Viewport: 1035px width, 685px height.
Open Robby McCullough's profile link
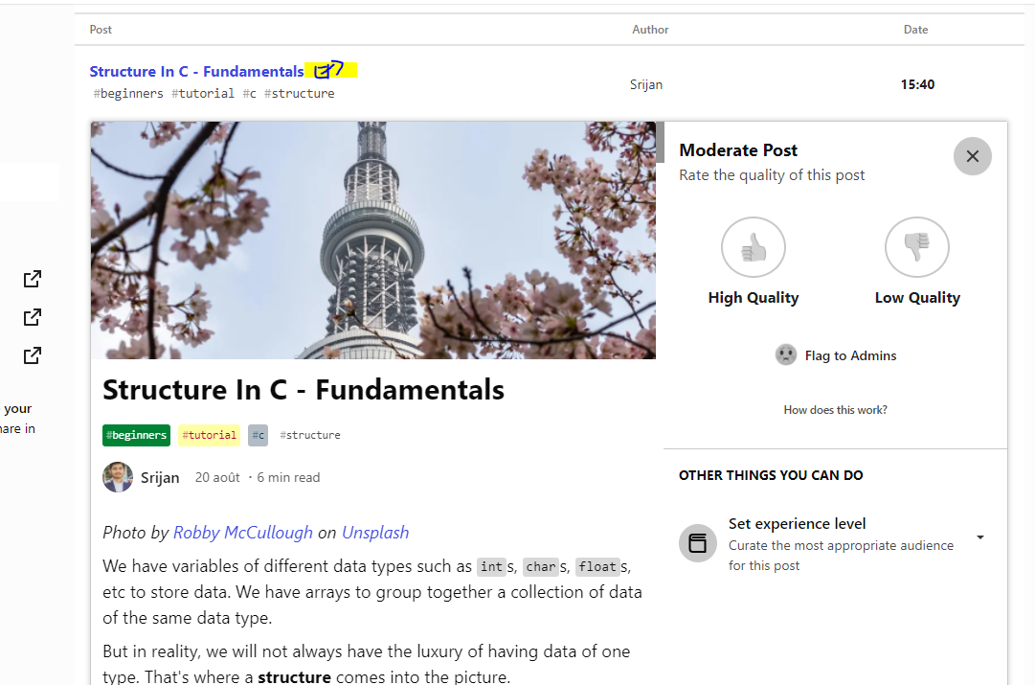242,532
